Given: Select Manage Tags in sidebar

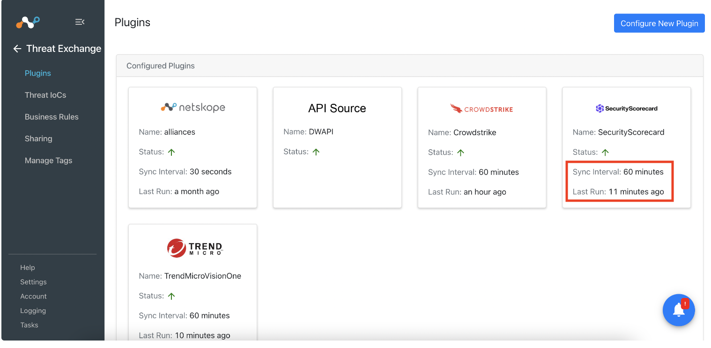Looking at the screenshot, I should click(x=49, y=160).
